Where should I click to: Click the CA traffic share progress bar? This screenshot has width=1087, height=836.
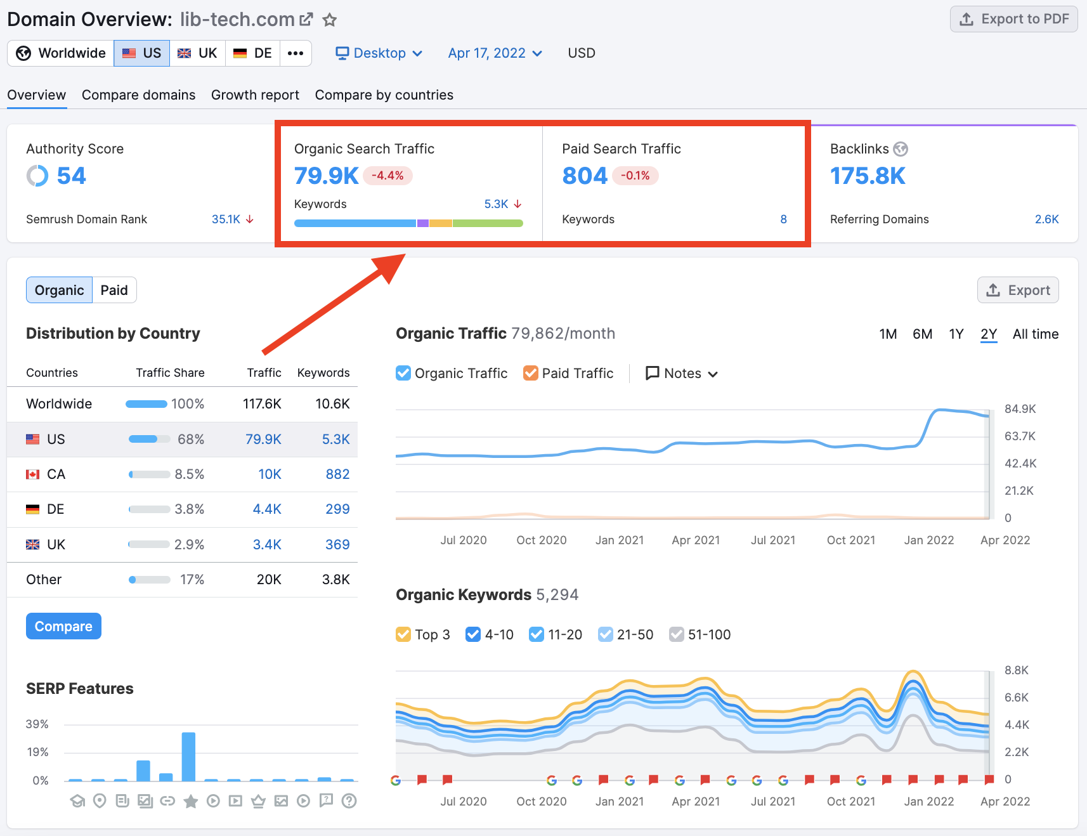pos(148,474)
